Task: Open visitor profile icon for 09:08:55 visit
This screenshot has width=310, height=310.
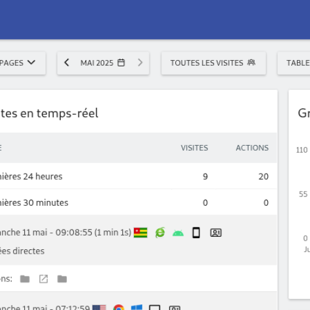Action: (216, 232)
